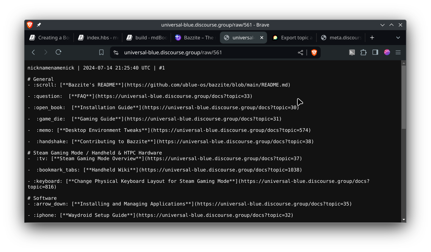Screen dimensions: 431x252
Task: Click the '# General' heading text
Action: pos(41,79)
